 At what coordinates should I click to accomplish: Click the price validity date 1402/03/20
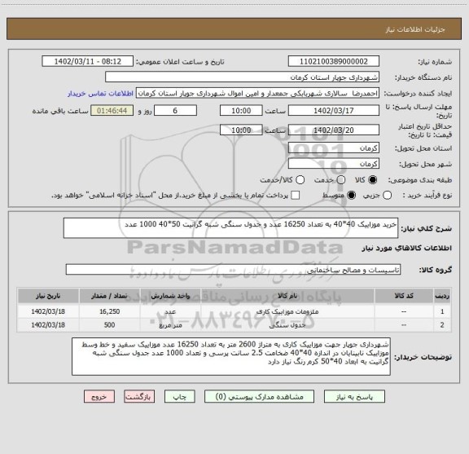coord(334,130)
